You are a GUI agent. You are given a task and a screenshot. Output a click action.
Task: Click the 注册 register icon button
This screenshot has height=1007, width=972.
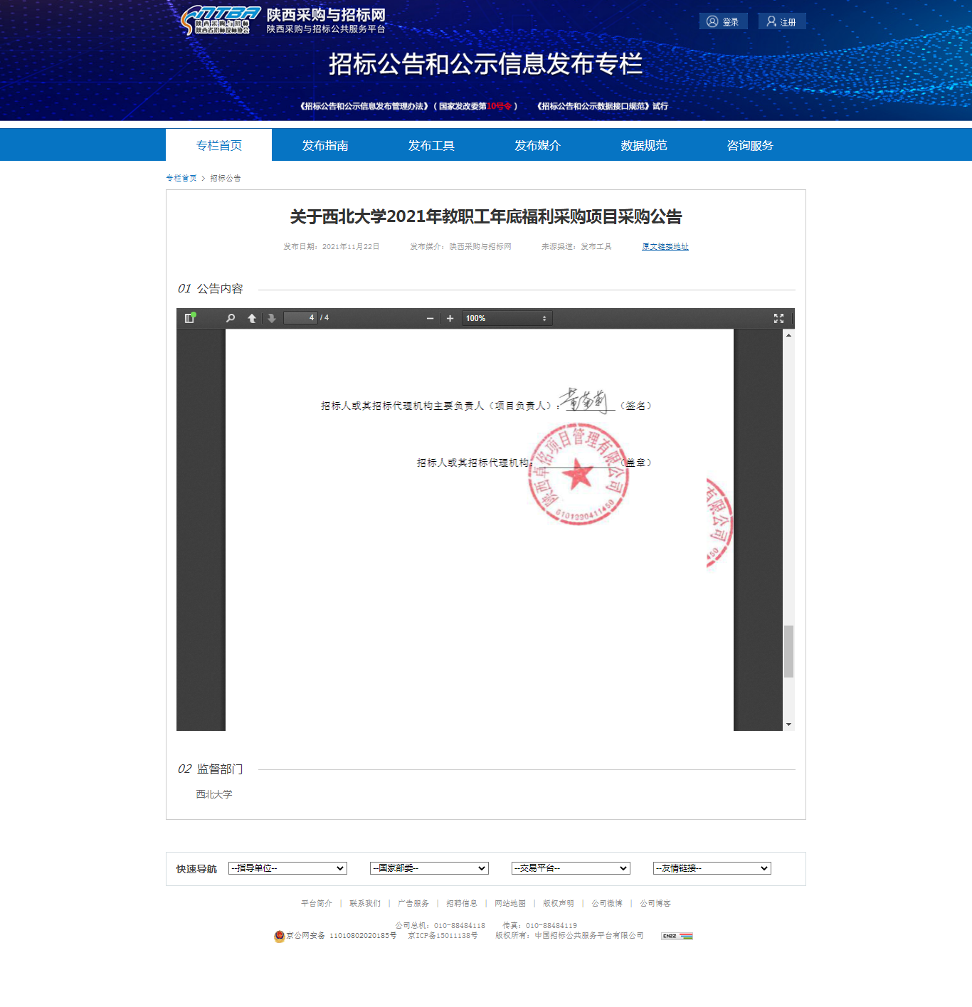pos(781,21)
